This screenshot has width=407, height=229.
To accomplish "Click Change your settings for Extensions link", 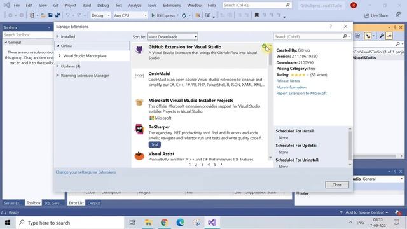I will click(x=86, y=172).
